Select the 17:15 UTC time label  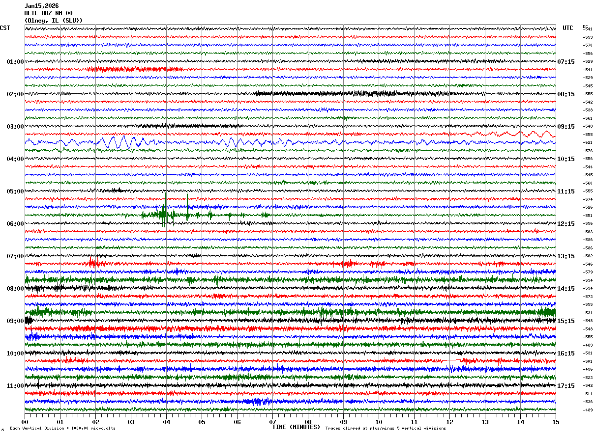[x=566, y=385]
